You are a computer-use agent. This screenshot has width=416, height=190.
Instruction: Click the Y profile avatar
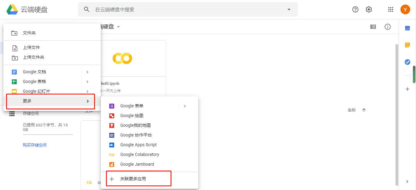coord(405,9)
